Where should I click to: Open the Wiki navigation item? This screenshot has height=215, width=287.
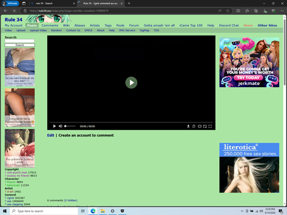[x=66, y=25]
